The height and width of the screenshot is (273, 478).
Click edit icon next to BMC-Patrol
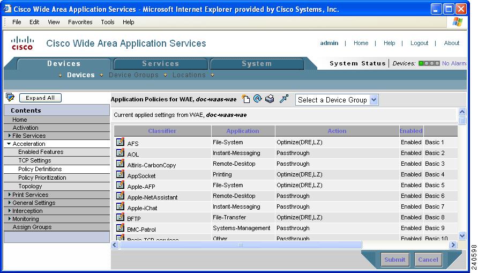coord(120,228)
